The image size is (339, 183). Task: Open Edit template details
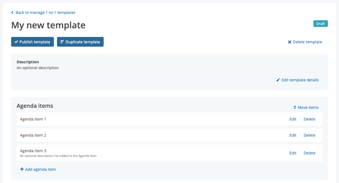pyautogui.click(x=298, y=80)
